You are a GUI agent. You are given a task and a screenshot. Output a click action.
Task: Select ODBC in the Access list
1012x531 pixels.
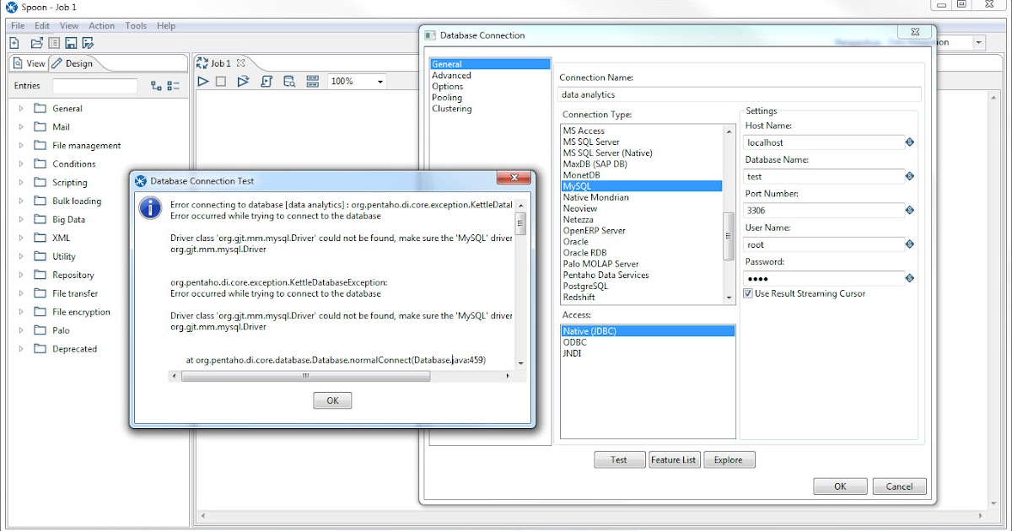point(574,342)
